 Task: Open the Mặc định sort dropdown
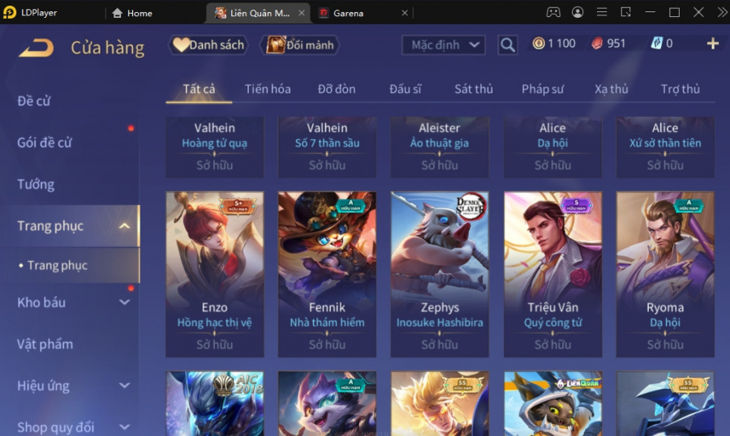coord(443,45)
